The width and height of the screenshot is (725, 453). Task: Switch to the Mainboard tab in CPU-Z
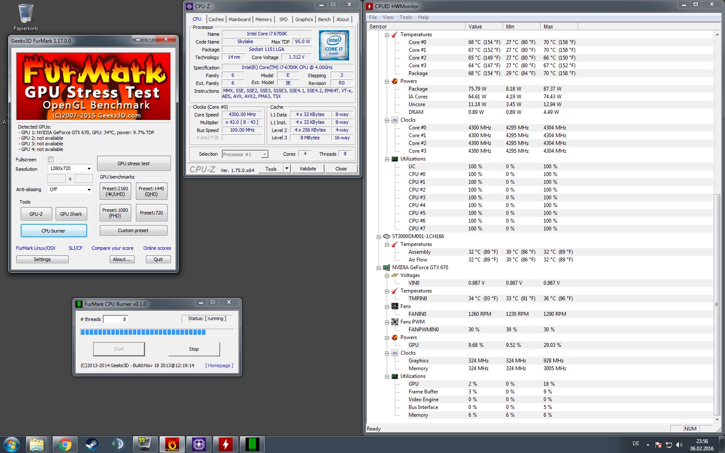click(x=240, y=19)
